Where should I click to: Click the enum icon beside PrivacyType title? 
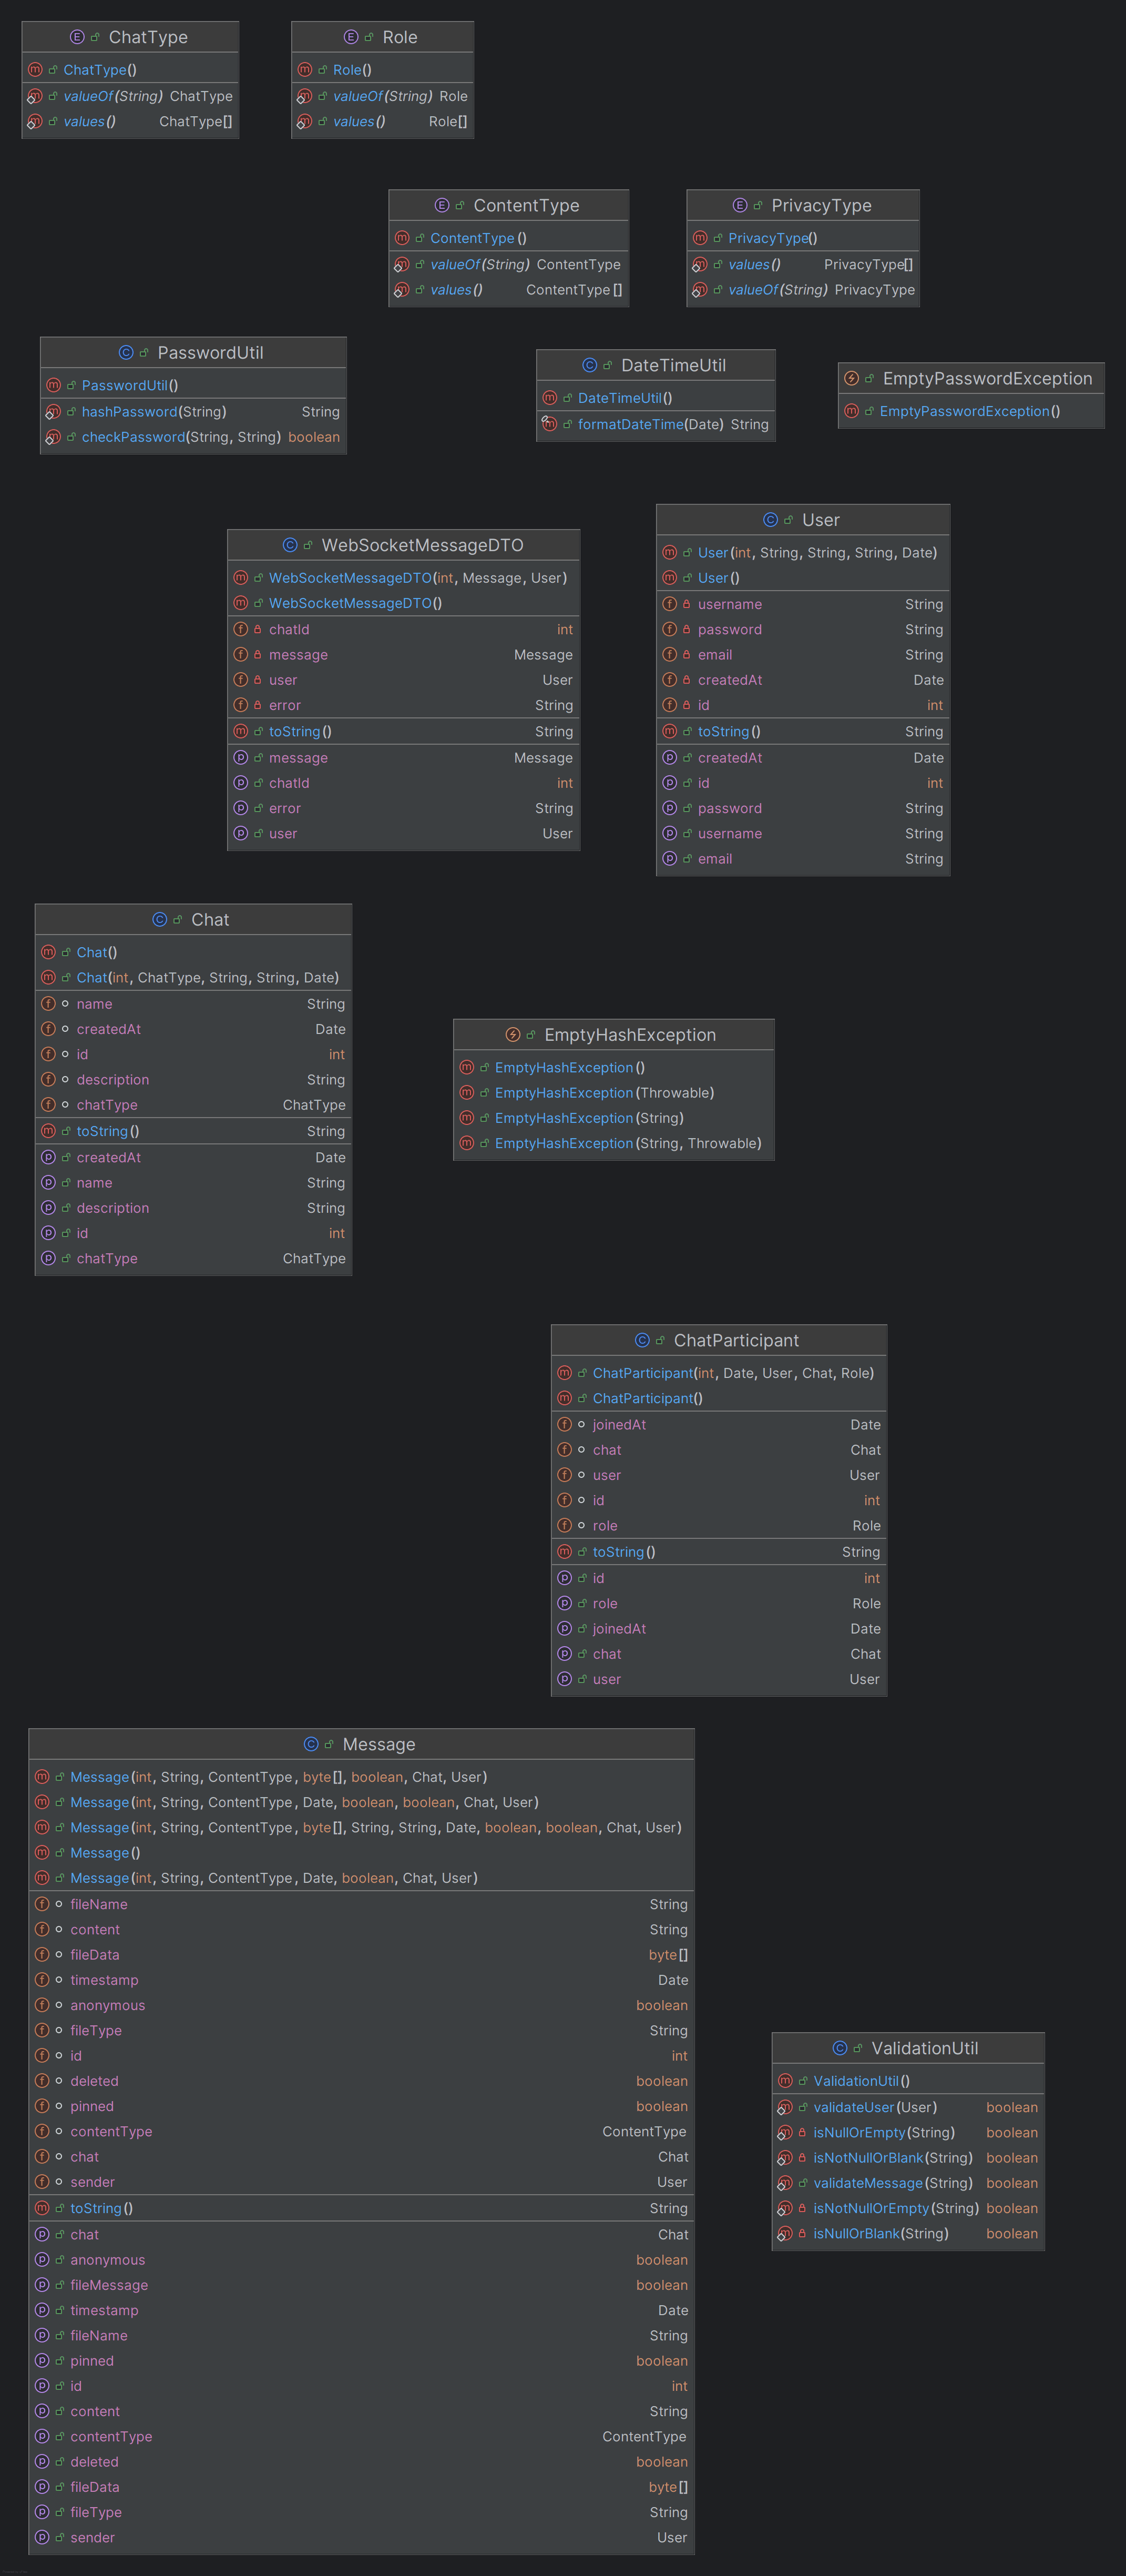click(739, 205)
